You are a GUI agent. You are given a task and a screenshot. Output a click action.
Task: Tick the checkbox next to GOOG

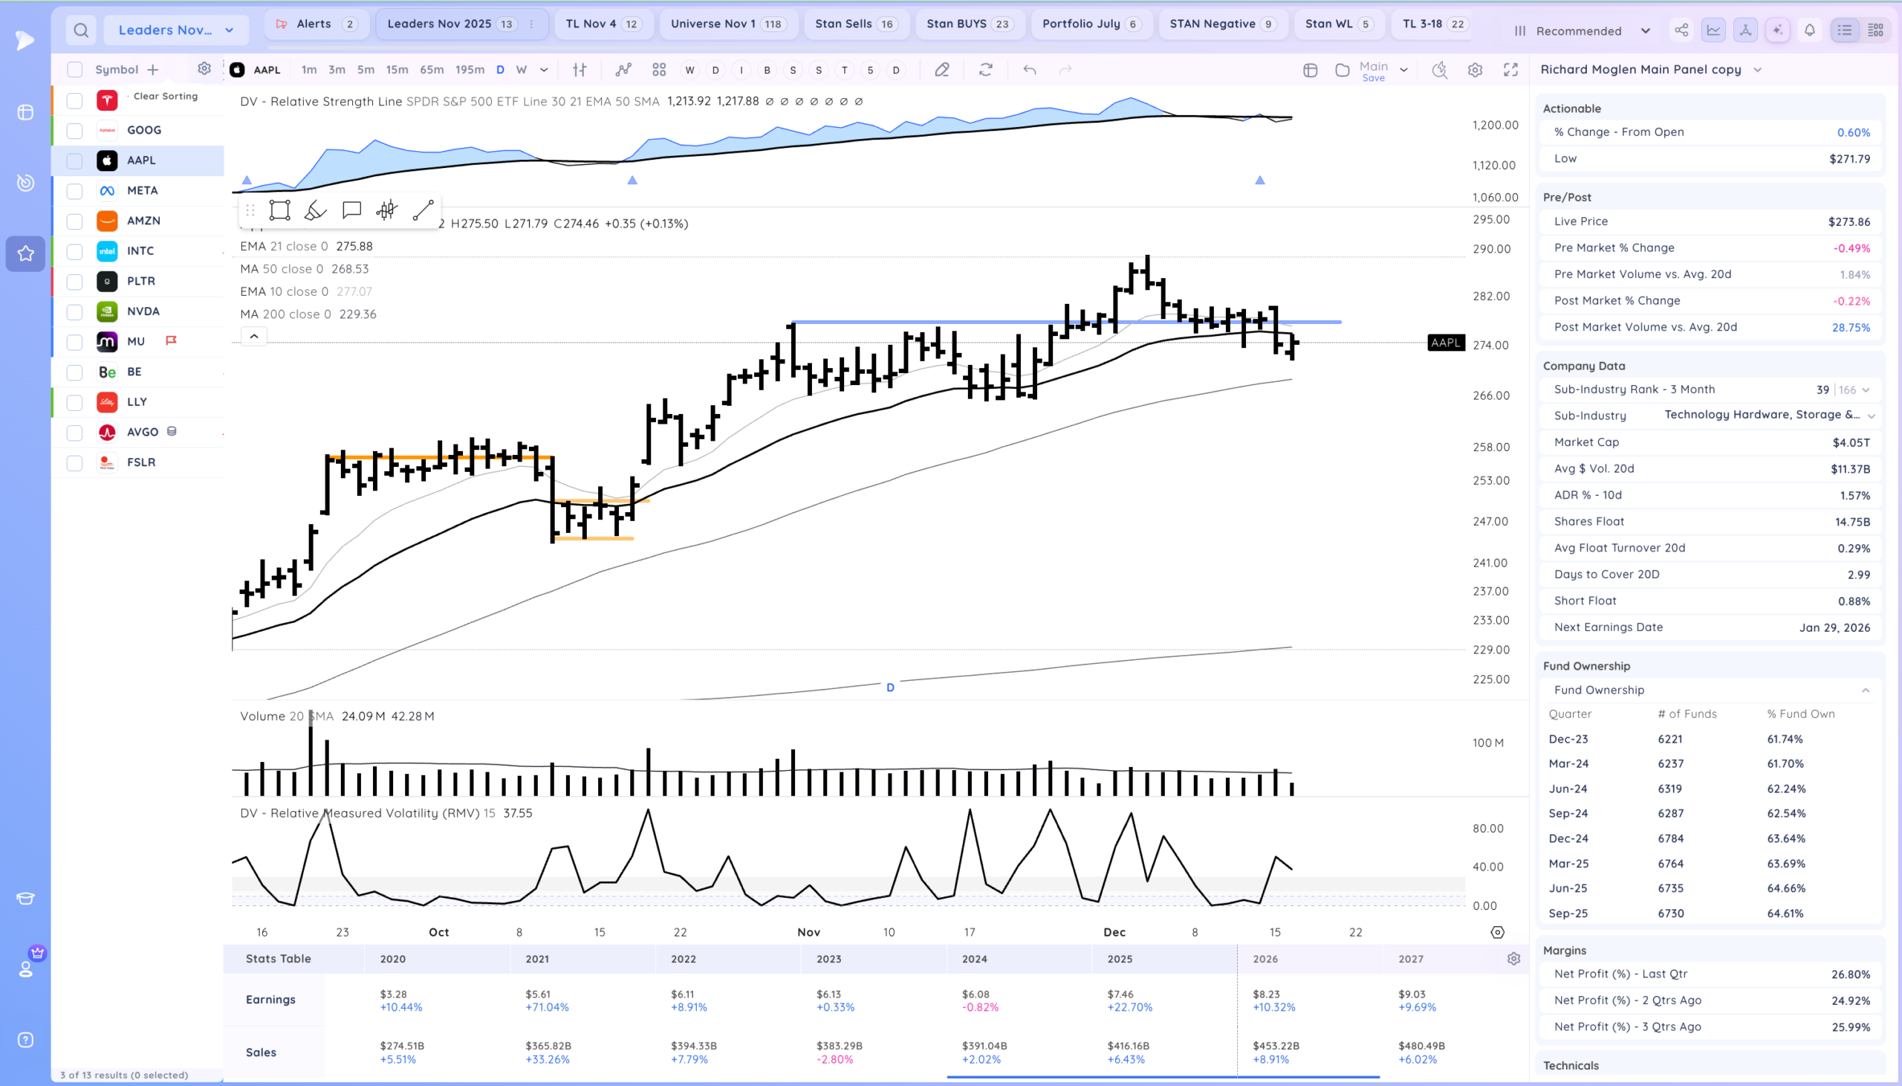[x=74, y=131]
